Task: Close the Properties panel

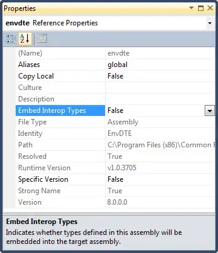Action: pyautogui.click(x=210, y=8)
